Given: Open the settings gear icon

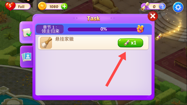Looking at the screenshot, I should (x=178, y=7).
